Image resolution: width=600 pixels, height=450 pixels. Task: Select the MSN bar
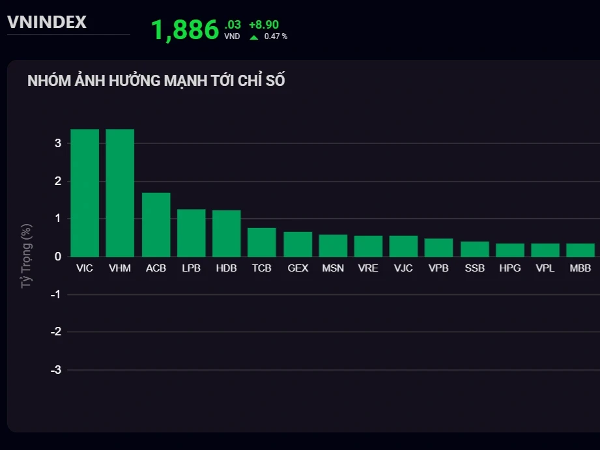[333, 246]
